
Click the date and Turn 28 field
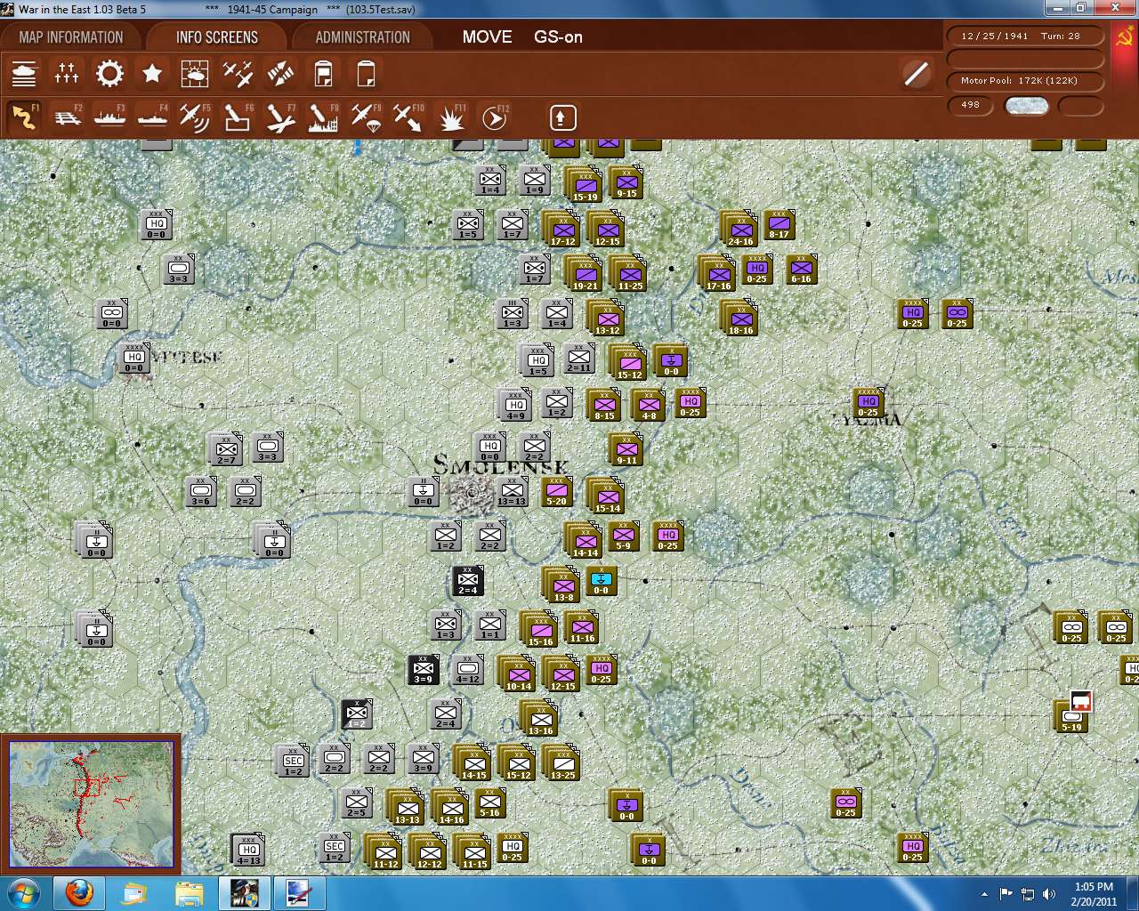coord(1025,36)
